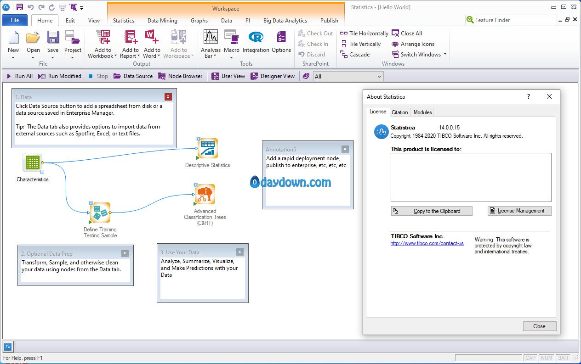Select the Characteristics spreadsheet node
The width and height of the screenshot is (581, 364).
(32, 163)
